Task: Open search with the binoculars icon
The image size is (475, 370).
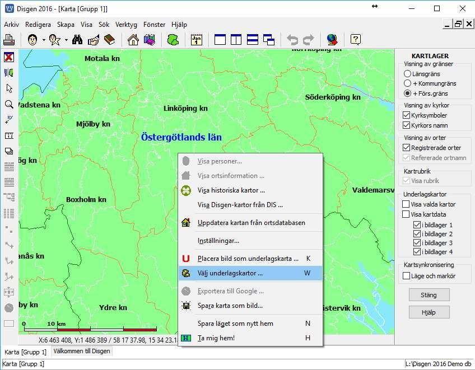Action: coord(77,40)
